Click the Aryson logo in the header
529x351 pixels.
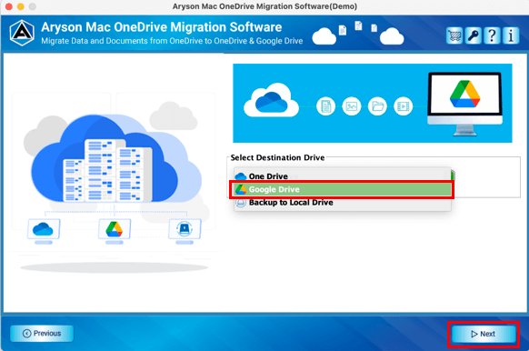click(x=22, y=33)
